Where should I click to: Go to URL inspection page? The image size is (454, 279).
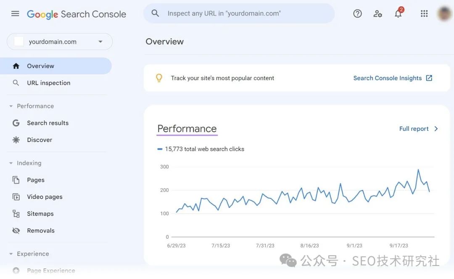pyautogui.click(x=48, y=83)
